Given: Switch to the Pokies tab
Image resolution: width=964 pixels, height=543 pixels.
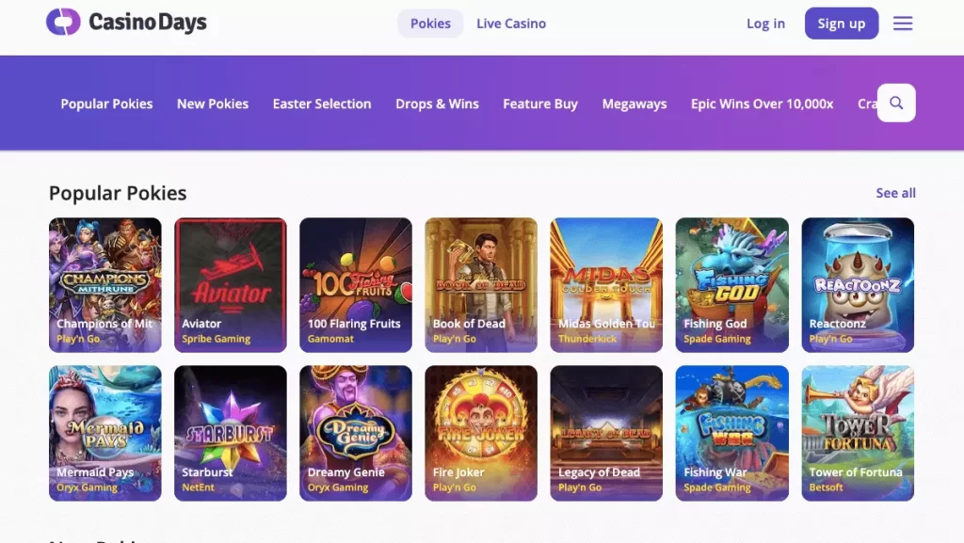Looking at the screenshot, I should pos(430,24).
